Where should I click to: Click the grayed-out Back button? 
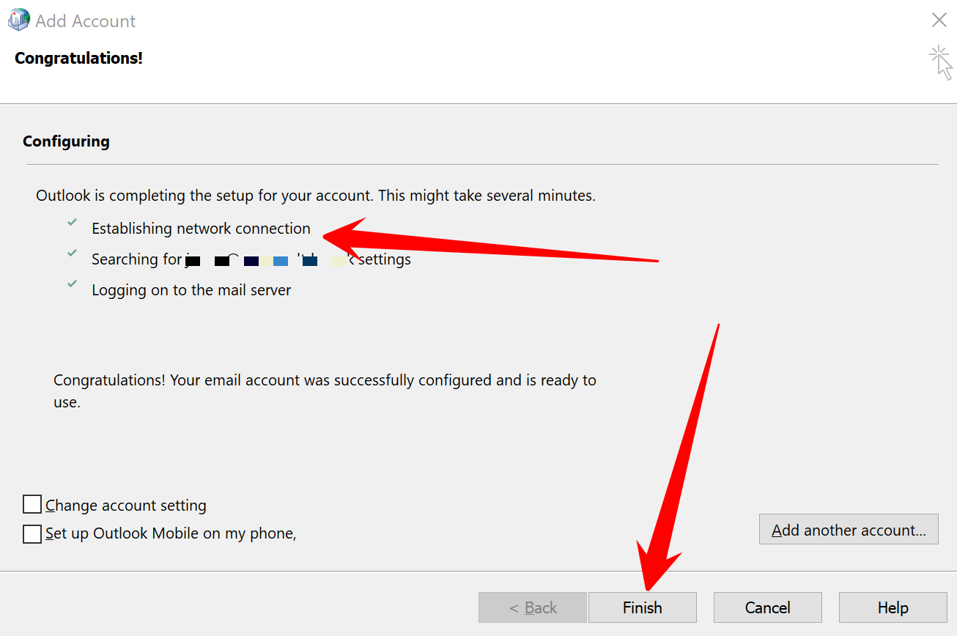point(533,607)
